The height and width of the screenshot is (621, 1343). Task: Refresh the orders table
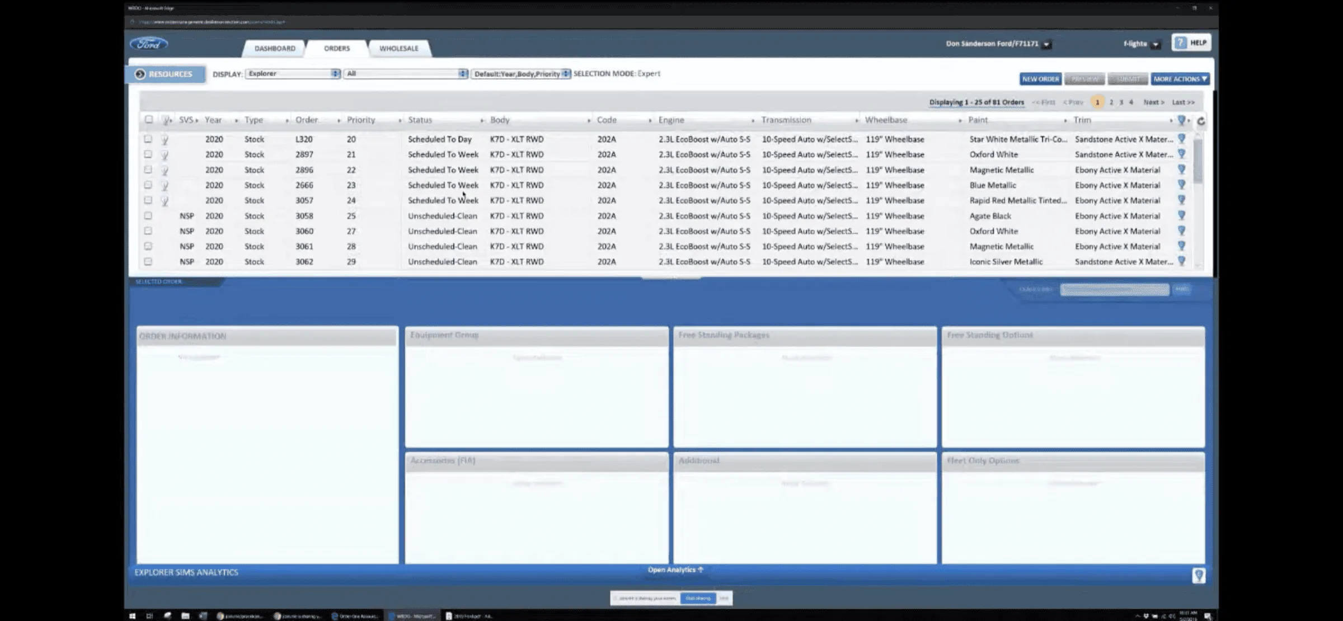click(1201, 121)
